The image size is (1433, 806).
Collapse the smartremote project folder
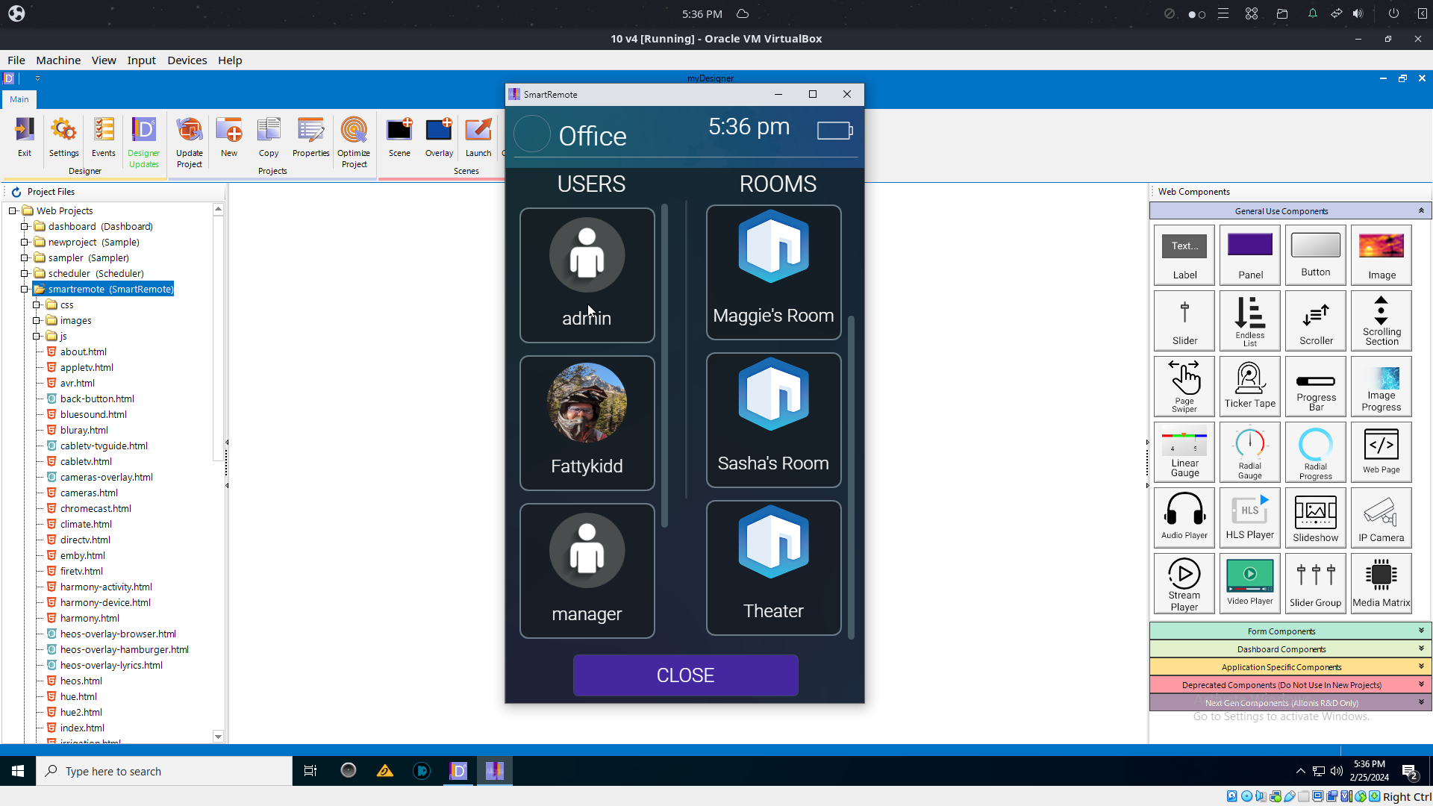coord(25,290)
